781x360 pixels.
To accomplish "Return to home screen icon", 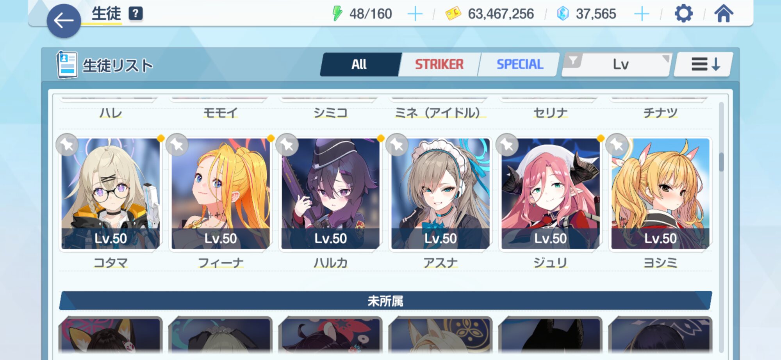I will coord(724,14).
